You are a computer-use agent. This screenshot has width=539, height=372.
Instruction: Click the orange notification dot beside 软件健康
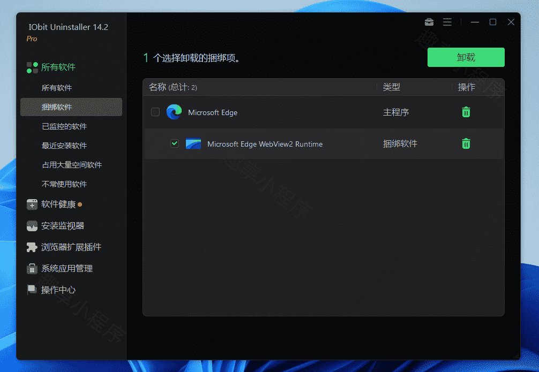pyautogui.click(x=80, y=204)
